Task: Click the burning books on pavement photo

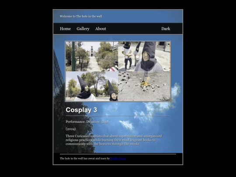Action: click(x=144, y=86)
